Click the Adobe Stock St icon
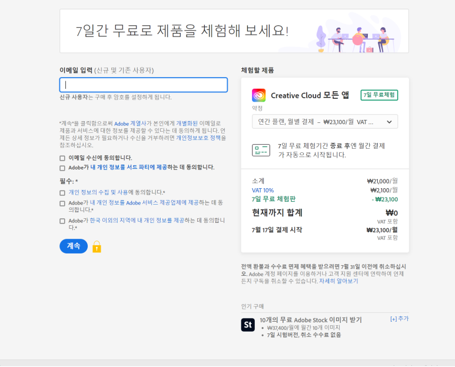This screenshot has width=455, height=367. [248, 325]
